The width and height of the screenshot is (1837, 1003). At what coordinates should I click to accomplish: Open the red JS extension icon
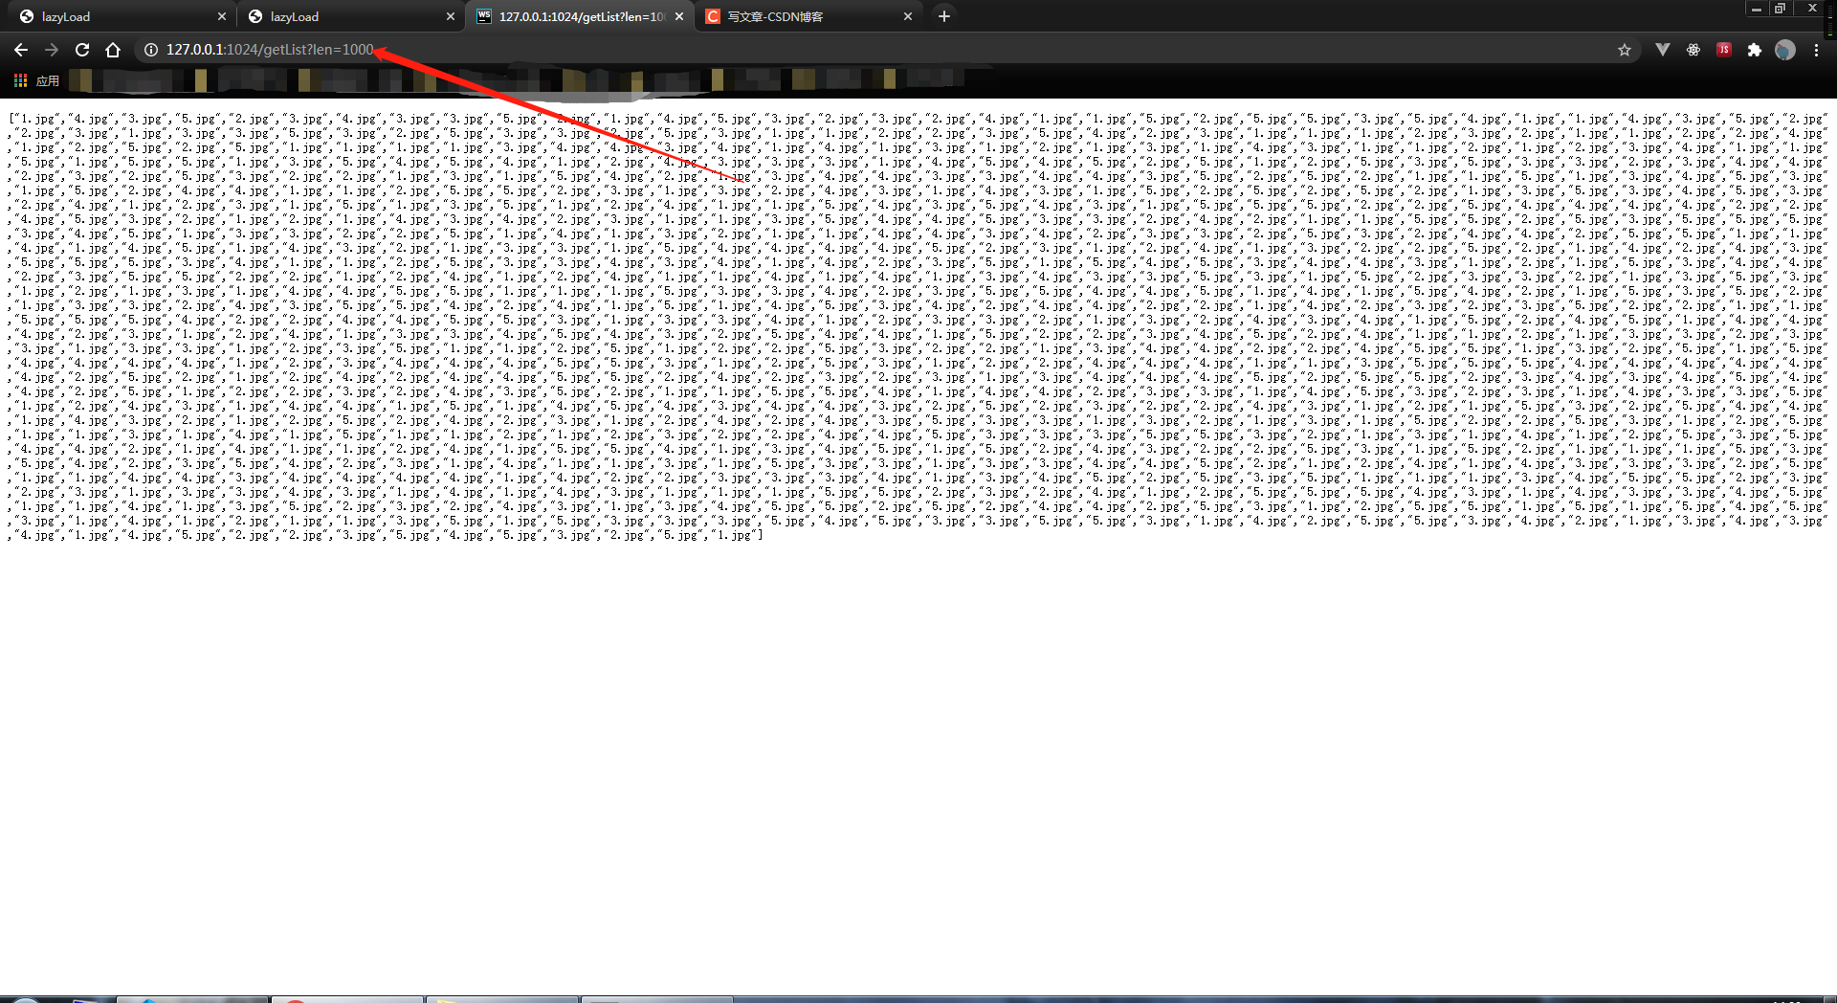pyautogui.click(x=1724, y=50)
